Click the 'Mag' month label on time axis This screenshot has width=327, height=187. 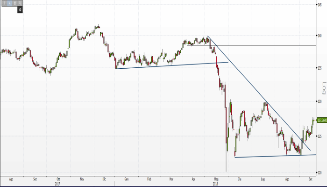216,179
